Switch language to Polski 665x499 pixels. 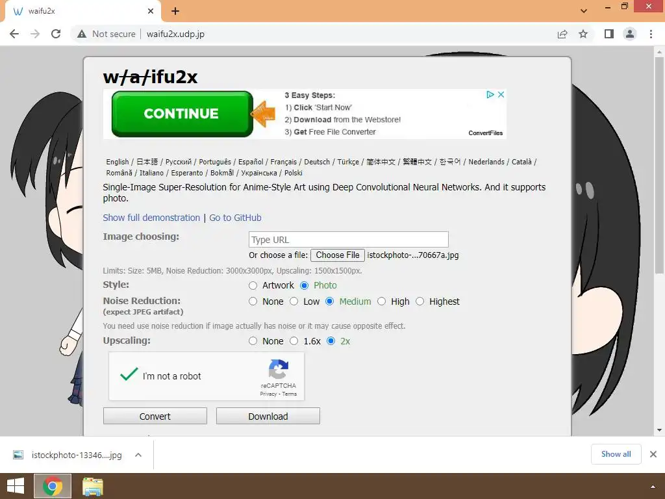[x=294, y=173]
